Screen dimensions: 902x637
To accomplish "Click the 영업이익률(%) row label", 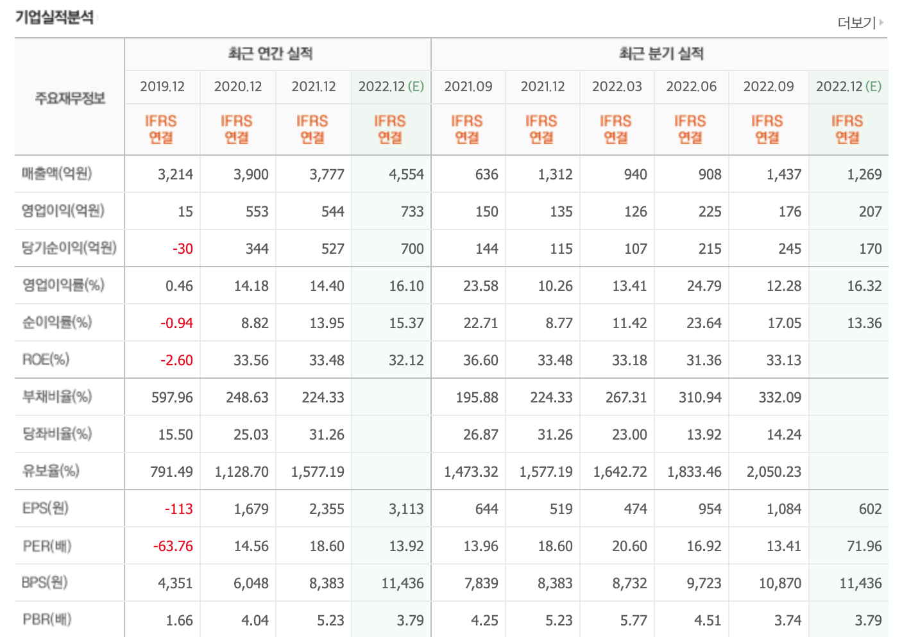I will [63, 285].
